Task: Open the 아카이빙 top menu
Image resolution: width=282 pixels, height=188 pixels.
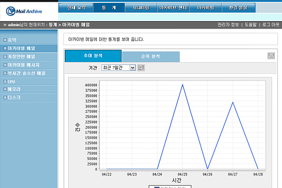Action: pyautogui.click(x=205, y=8)
